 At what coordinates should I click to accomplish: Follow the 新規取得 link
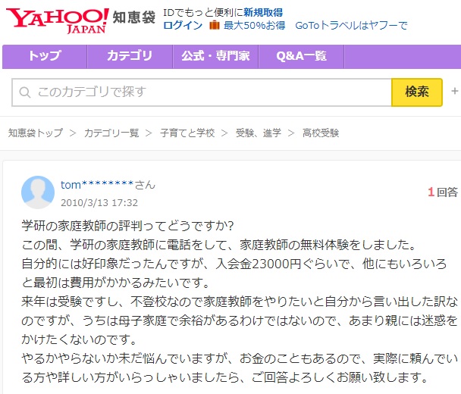coord(263,13)
